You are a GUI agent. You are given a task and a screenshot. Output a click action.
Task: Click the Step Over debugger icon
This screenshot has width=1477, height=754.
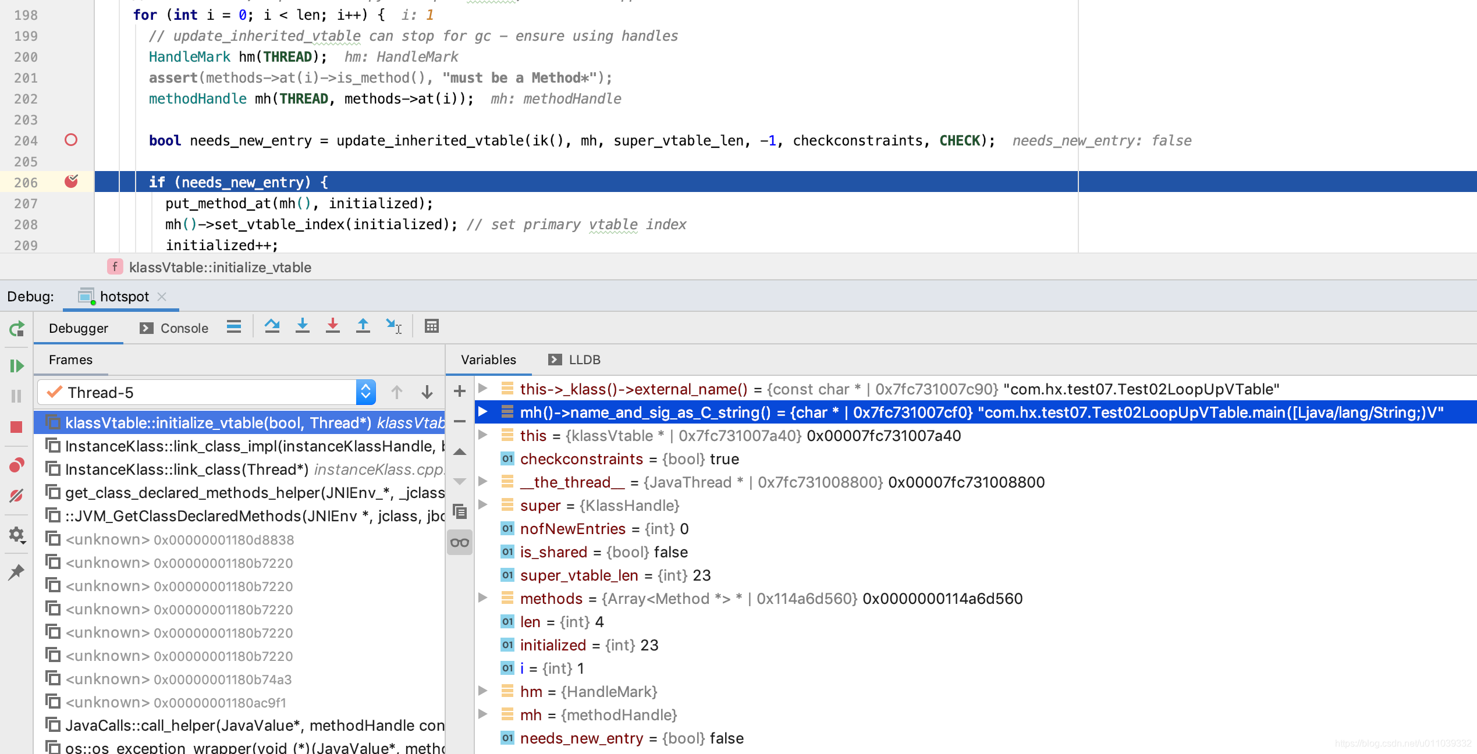click(272, 326)
